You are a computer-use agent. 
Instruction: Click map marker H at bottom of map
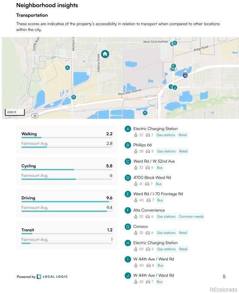pos(145,113)
